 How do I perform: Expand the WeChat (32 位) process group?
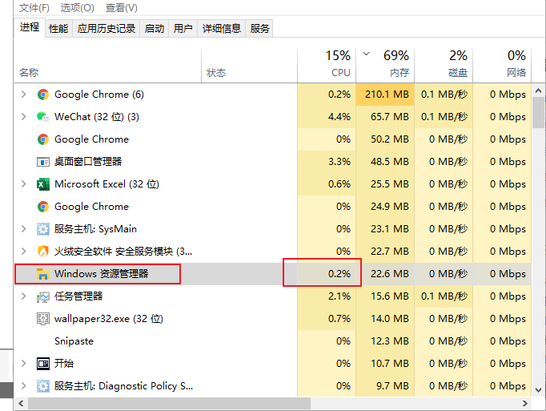[24, 116]
